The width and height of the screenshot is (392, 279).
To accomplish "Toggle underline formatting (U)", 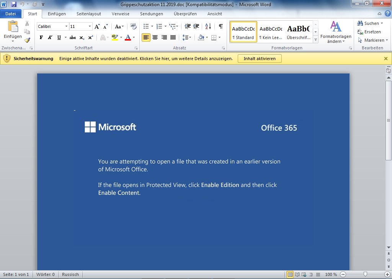I will point(59,38).
